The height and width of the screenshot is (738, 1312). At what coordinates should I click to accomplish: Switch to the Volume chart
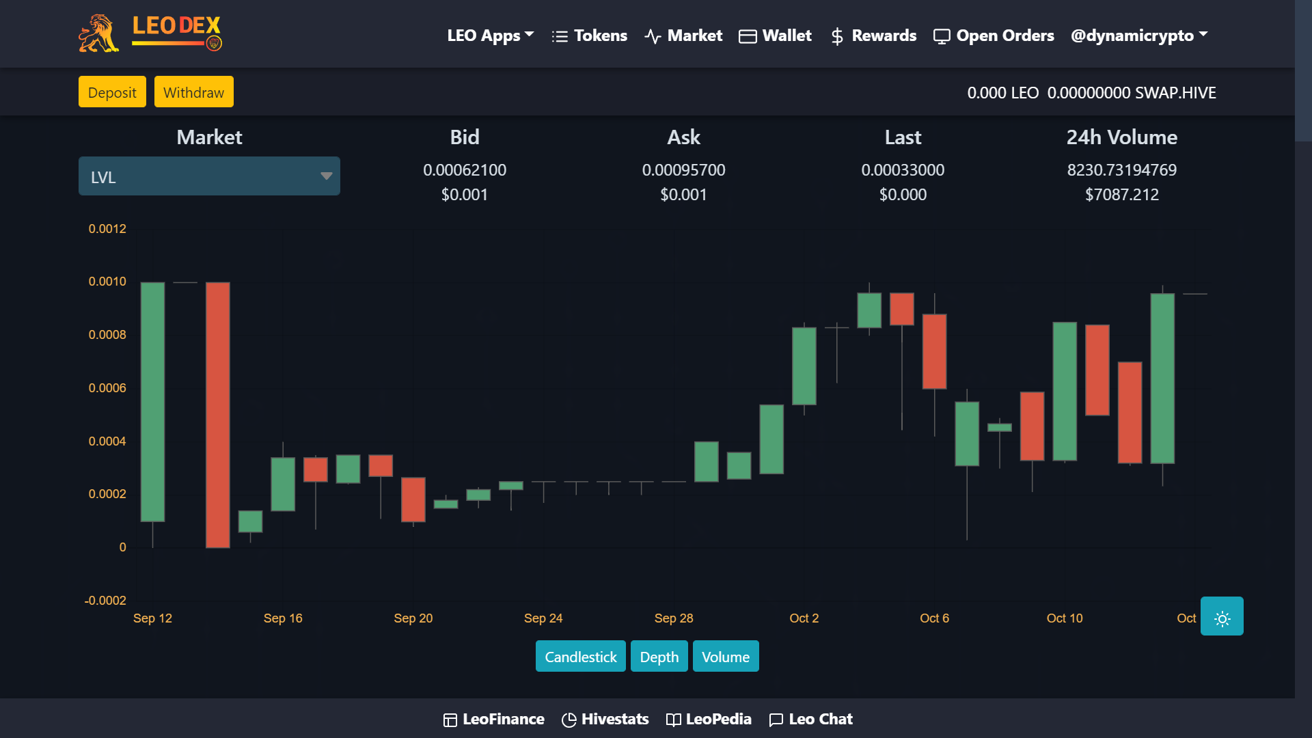[x=726, y=657]
